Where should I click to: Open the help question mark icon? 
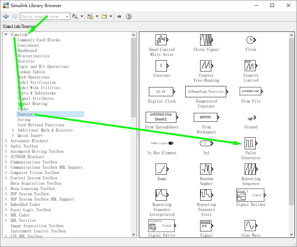[x=129, y=16]
